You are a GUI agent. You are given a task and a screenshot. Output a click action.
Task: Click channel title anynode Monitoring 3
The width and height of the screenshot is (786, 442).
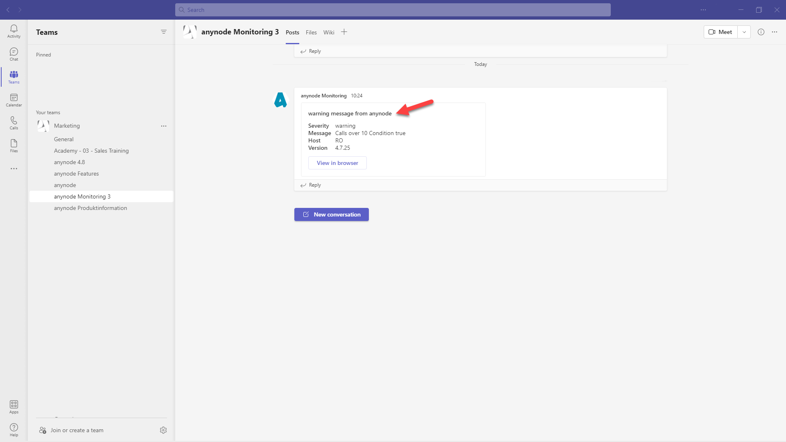click(x=240, y=32)
